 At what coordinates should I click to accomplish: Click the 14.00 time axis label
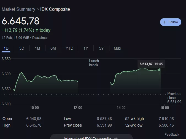click(121, 108)
